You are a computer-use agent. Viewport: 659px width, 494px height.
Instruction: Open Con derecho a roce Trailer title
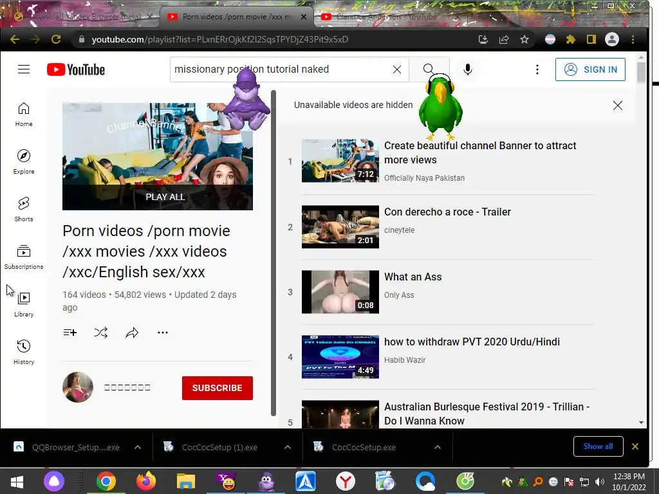447,212
